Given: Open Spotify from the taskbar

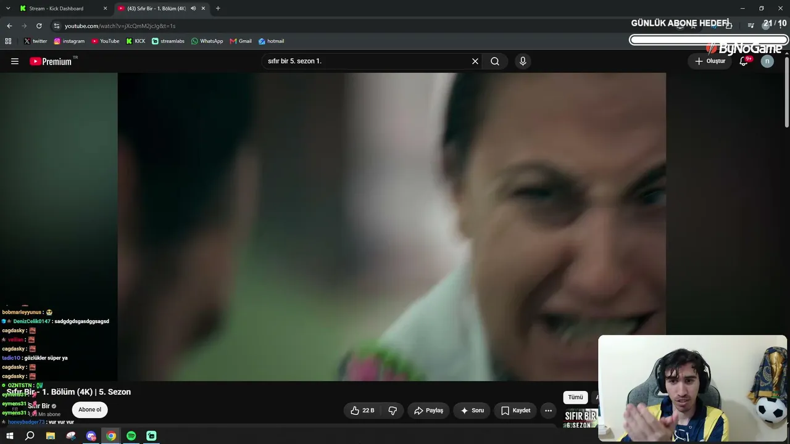Looking at the screenshot, I should tap(131, 436).
